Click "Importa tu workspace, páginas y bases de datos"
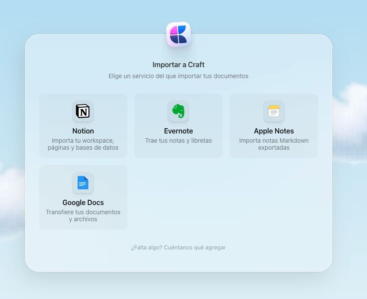The image size is (367, 299). pos(83,144)
